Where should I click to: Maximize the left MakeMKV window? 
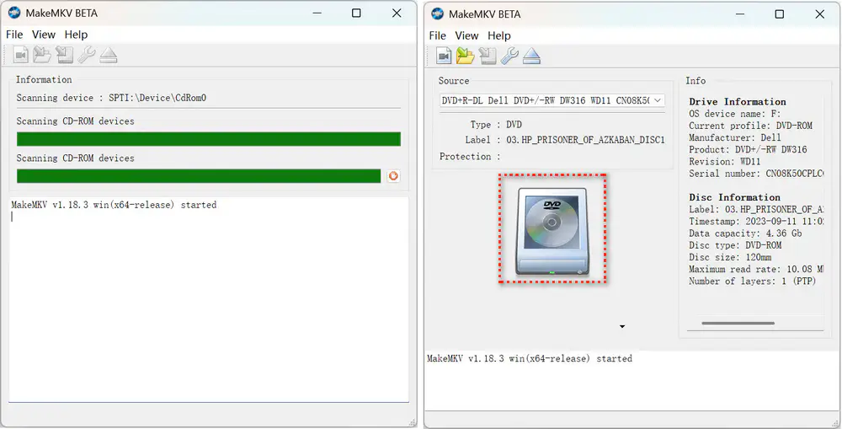pyautogui.click(x=356, y=13)
